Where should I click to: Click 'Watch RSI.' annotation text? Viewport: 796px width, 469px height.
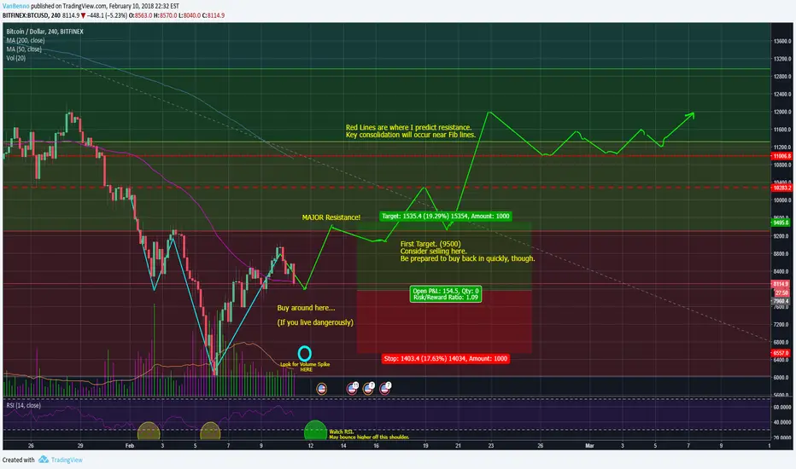coord(341,431)
